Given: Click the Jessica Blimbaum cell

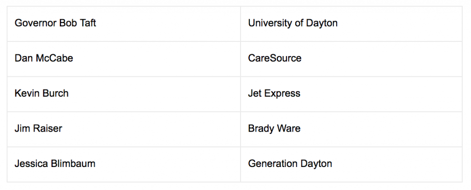Looking at the screenshot, I should click(124, 164).
